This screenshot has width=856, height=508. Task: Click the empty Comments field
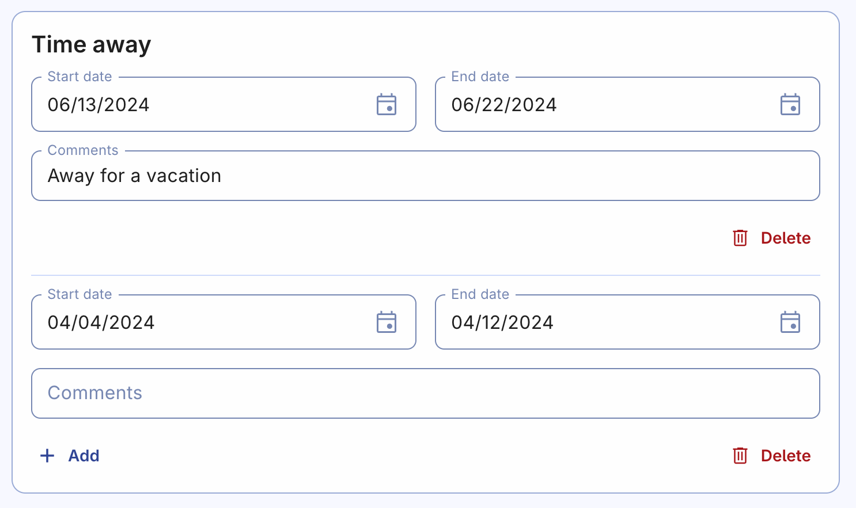pos(425,393)
